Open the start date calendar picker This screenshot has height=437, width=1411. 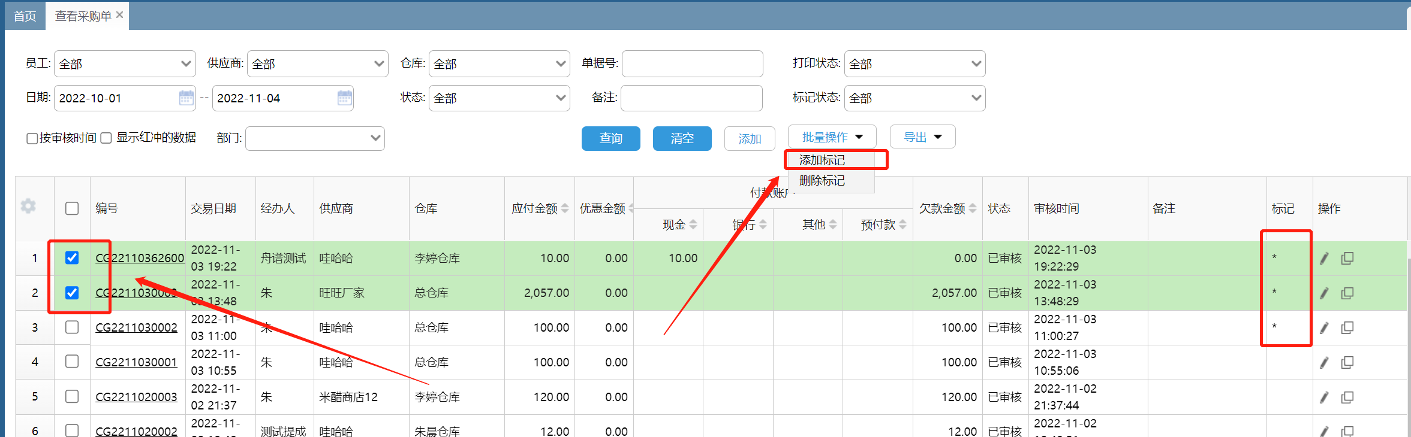[186, 98]
